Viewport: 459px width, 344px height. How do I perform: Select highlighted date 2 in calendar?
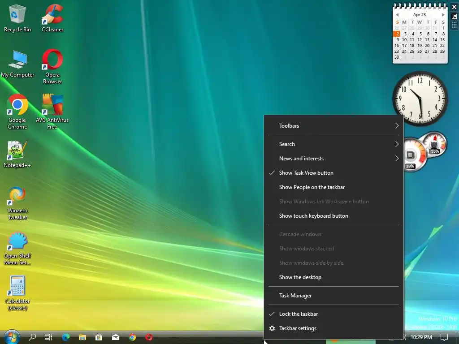(397, 34)
